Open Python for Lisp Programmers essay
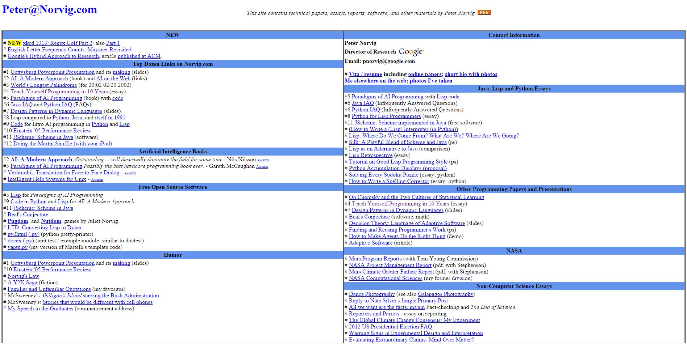 click(386, 116)
